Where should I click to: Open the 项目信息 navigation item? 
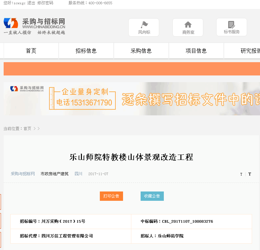coord(196,51)
